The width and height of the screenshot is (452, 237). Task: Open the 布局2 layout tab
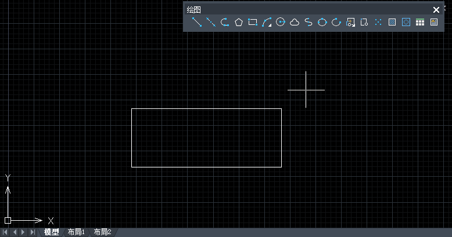coord(102,232)
